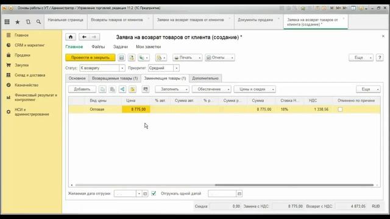Post the document with the icon next to save
This screenshot has width=390, height=219.
[132, 58]
